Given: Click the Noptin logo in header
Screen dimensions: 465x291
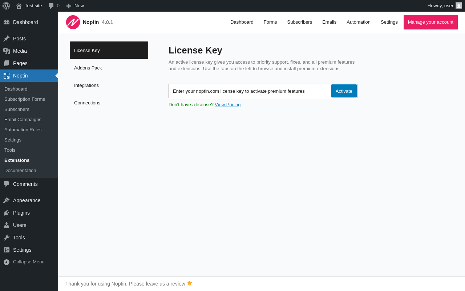Looking at the screenshot, I should point(73,22).
